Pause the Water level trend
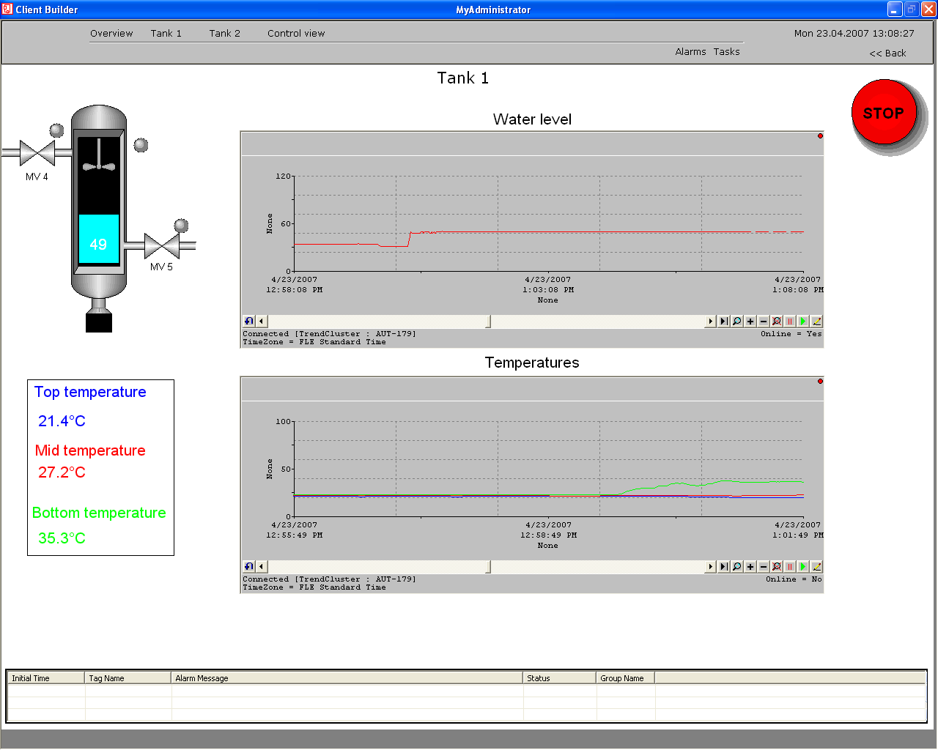 tap(789, 322)
